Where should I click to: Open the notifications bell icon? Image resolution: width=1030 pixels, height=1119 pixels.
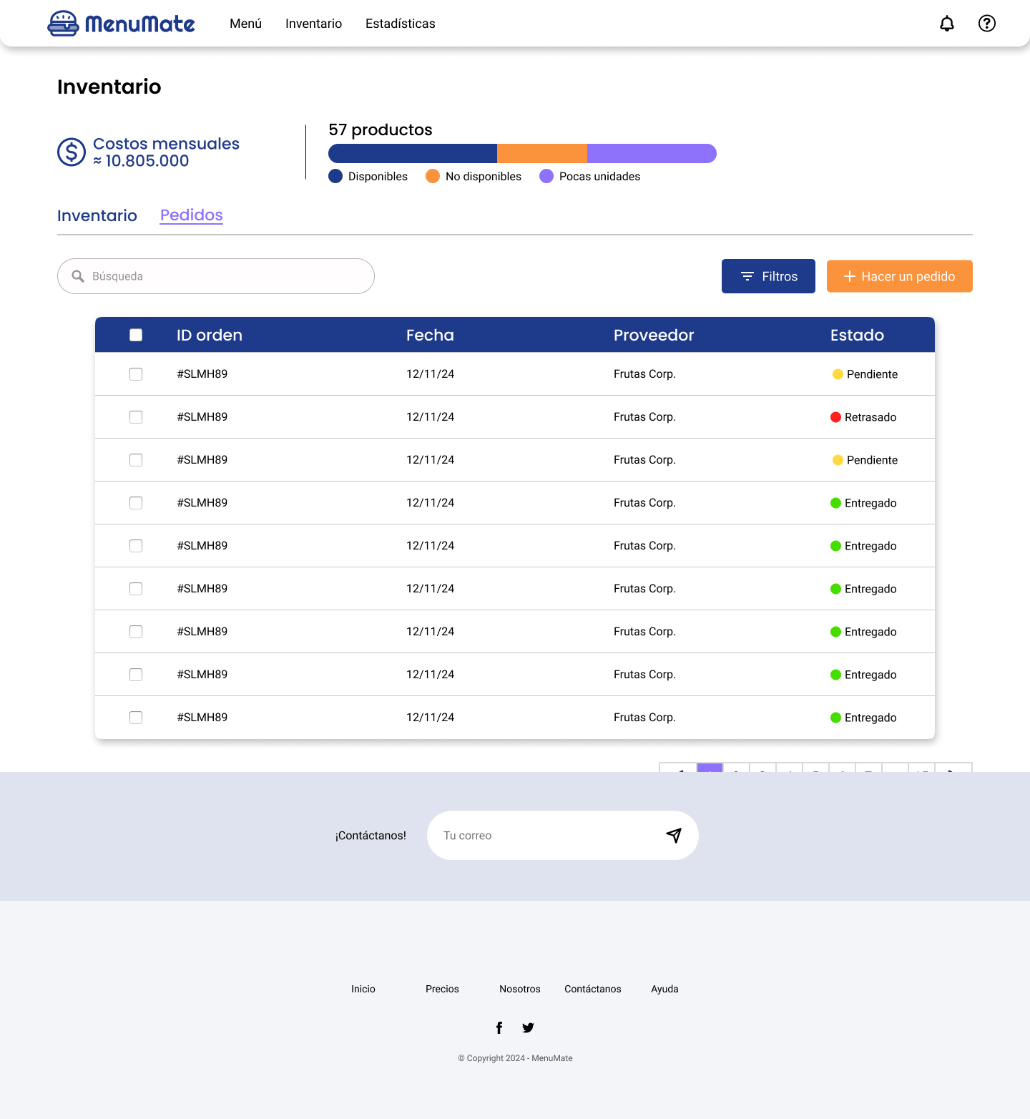pyautogui.click(x=946, y=24)
